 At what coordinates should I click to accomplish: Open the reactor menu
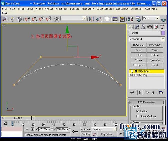pos(75,9)
